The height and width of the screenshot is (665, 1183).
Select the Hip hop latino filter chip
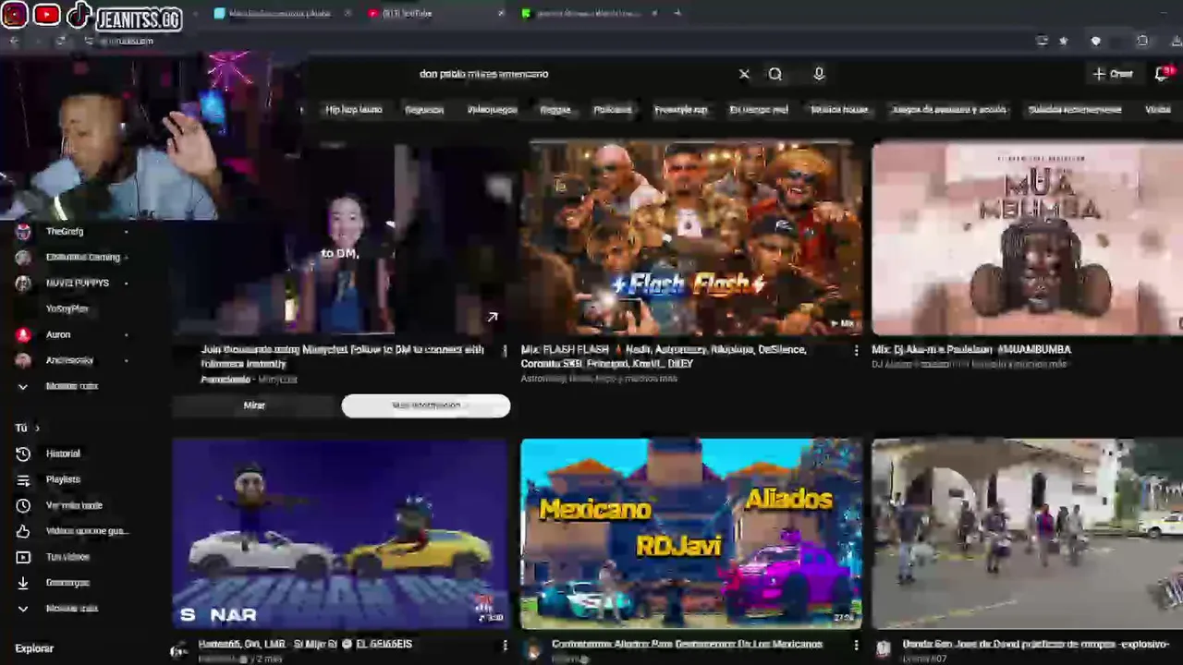coord(354,109)
